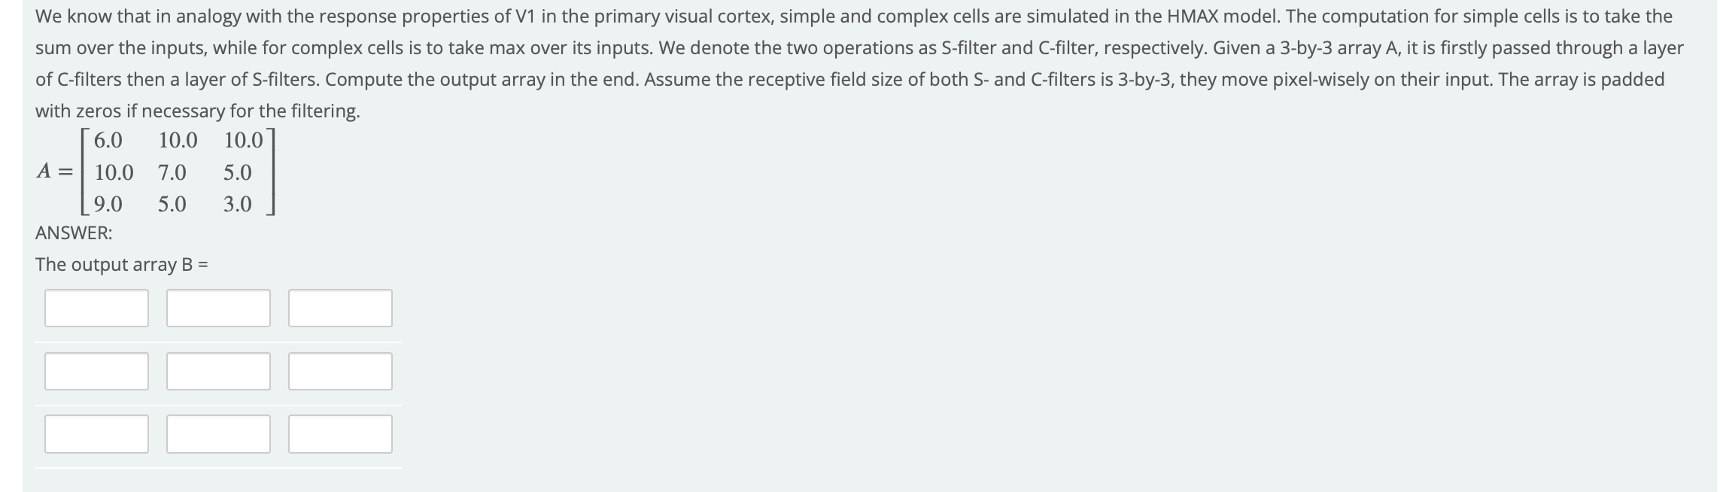
Task: Click the top-left answer input box
Action: [96, 307]
